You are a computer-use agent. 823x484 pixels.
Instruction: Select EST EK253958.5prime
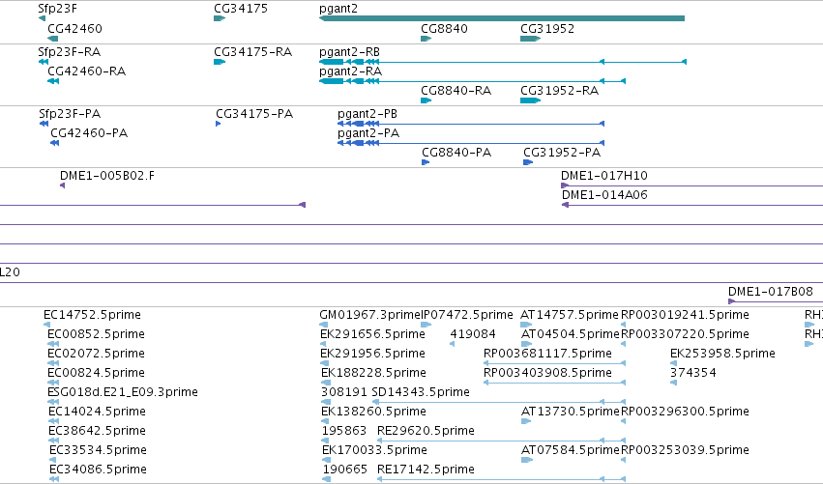pyautogui.click(x=673, y=363)
